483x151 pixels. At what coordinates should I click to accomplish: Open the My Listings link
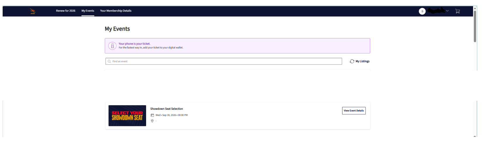pos(362,61)
